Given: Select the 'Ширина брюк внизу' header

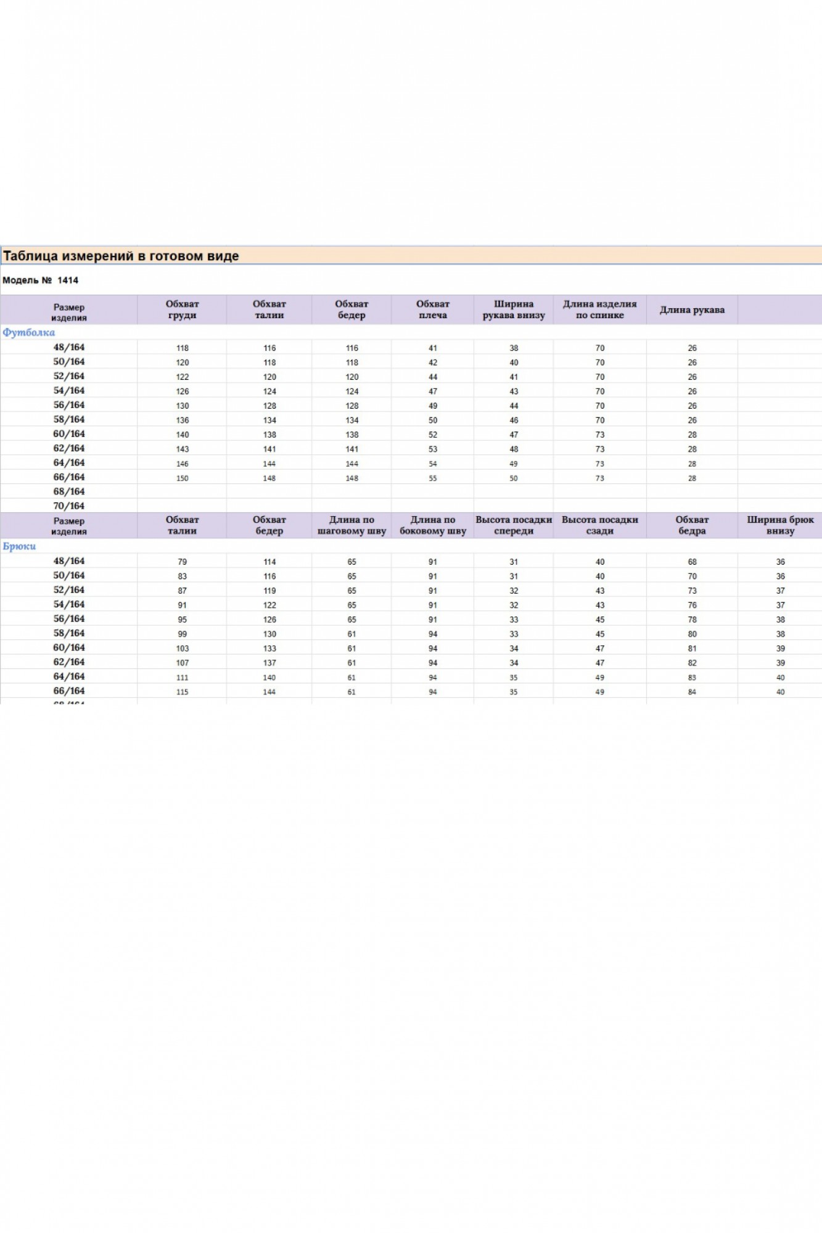Looking at the screenshot, I should pos(780,525).
